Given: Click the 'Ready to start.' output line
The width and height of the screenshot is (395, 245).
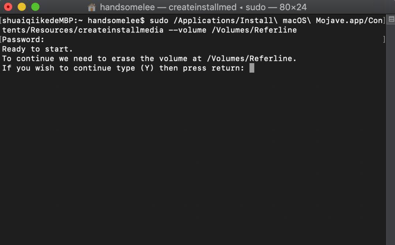Looking at the screenshot, I should (38, 49).
